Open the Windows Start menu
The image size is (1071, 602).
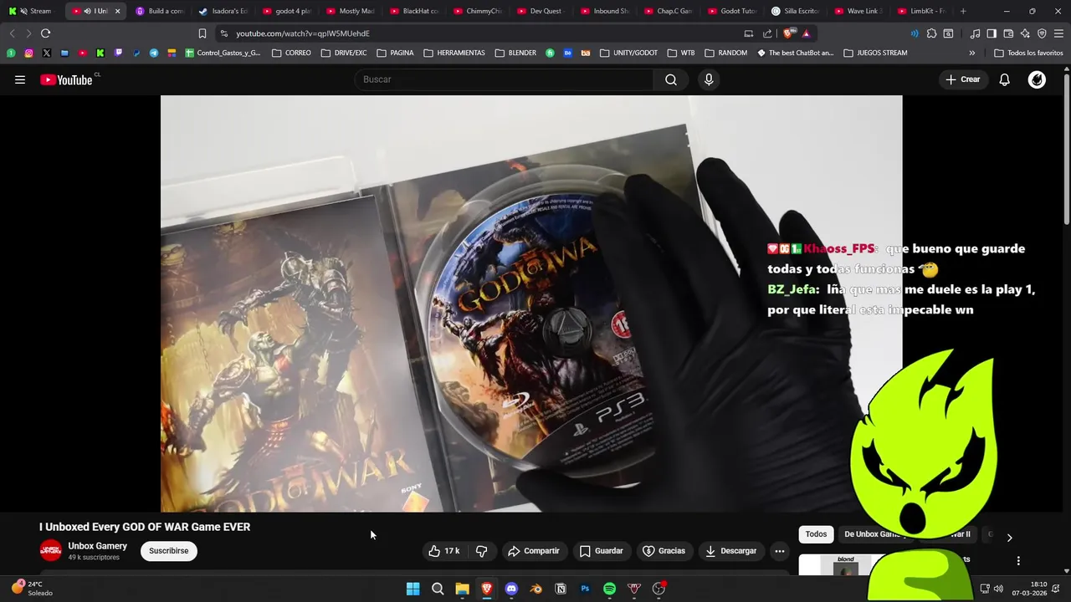pyautogui.click(x=413, y=589)
